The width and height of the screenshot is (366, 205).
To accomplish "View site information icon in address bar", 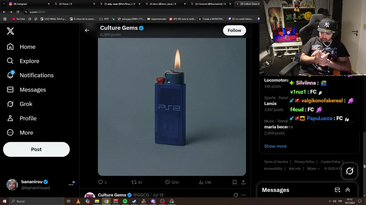I will tap(26, 12).
